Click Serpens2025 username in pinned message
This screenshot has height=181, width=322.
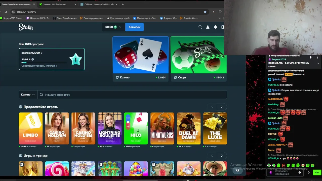(279, 59)
